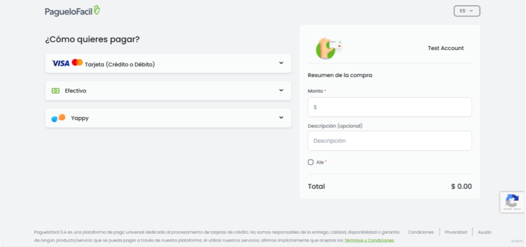The height and width of the screenshot is (247, 526).
Task: Click the Yappy logo icon
Action: (58, 118)
